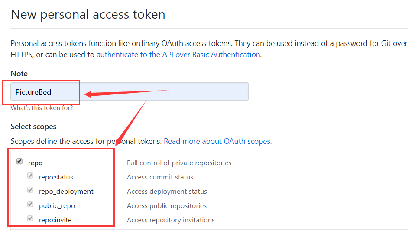Toggle the repo_deployment checkbox
Viewport: 418px width, 231px height.
30,190
